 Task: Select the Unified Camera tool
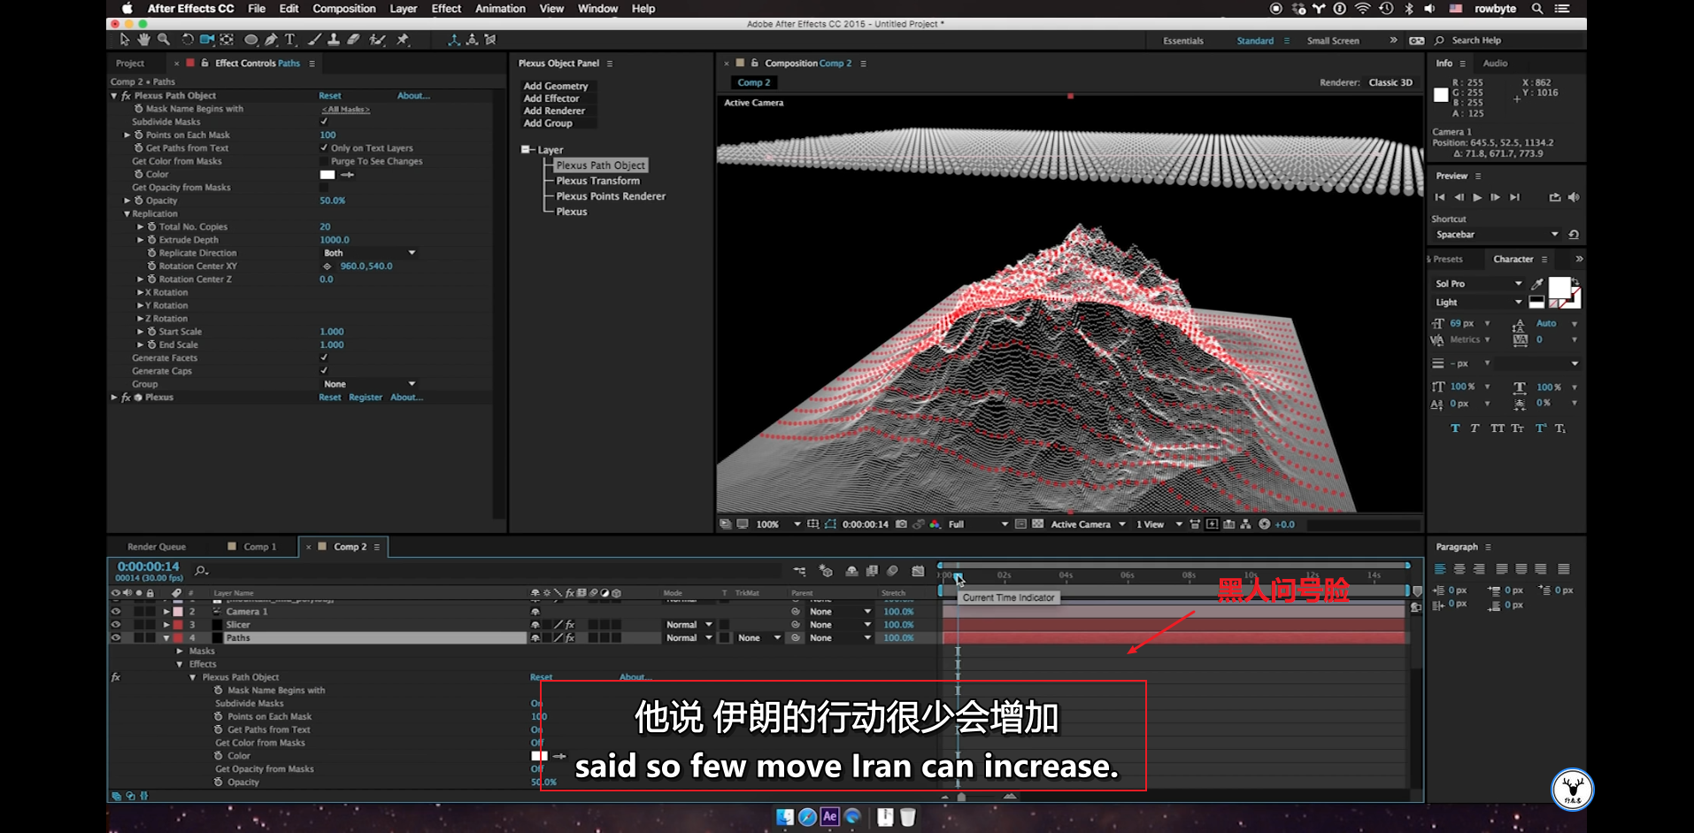point(207,40)
